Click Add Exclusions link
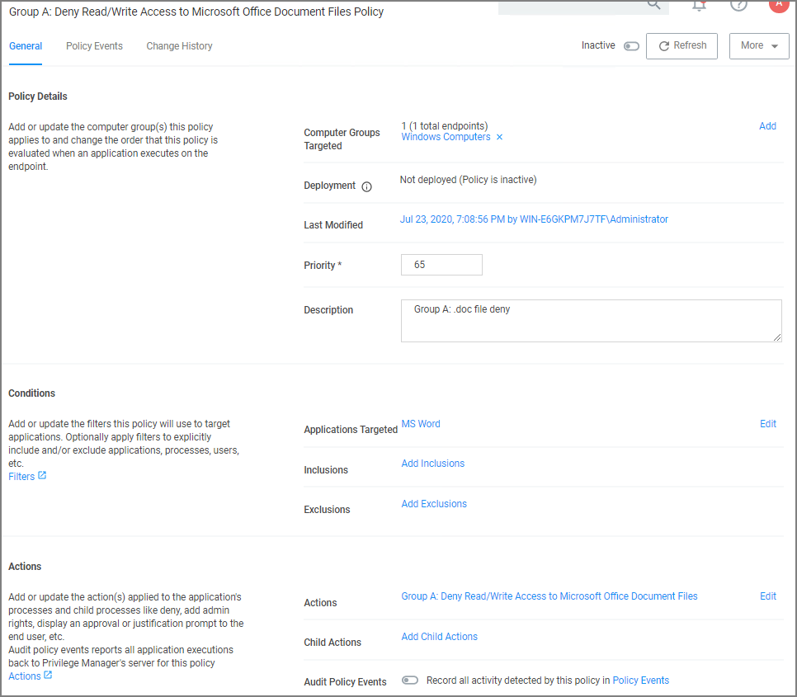 [434, 504]
